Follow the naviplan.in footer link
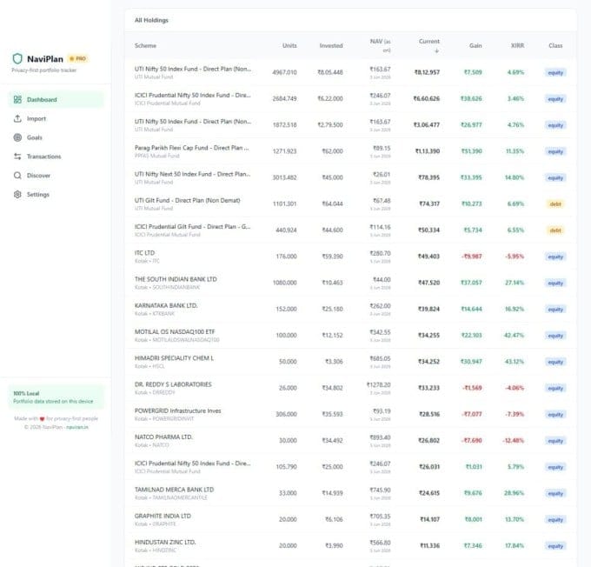The height and width of the screenshot is (567, 591). [x=77, y=427]
